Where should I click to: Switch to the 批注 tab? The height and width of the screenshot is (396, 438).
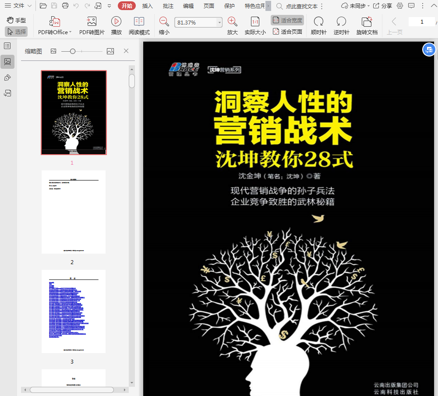(x=168, y=6)
